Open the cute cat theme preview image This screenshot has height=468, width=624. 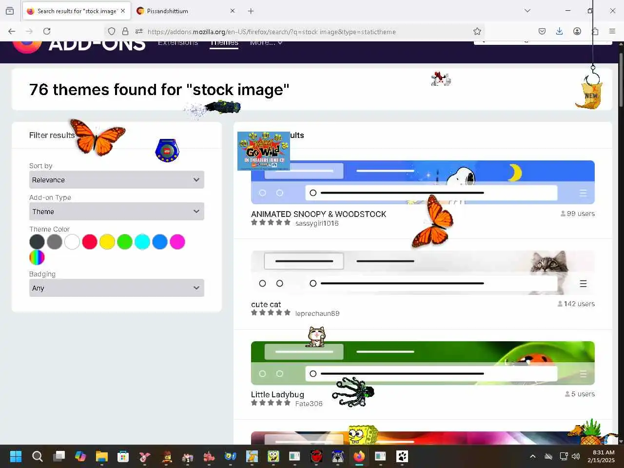coord(423,273)
